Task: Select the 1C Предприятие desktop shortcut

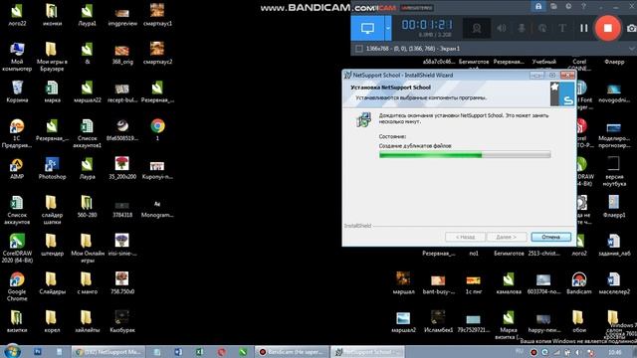Action: [17, 133]
